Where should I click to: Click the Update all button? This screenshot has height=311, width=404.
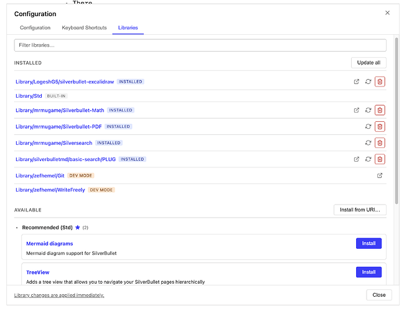(369, 63)
